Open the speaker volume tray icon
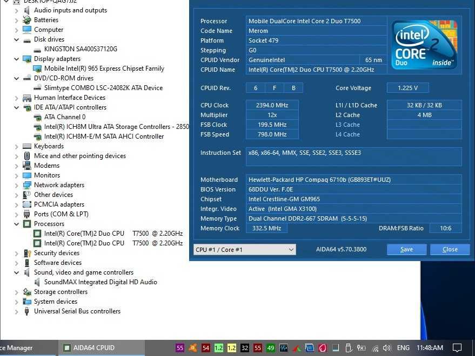 tap(386, 348)
